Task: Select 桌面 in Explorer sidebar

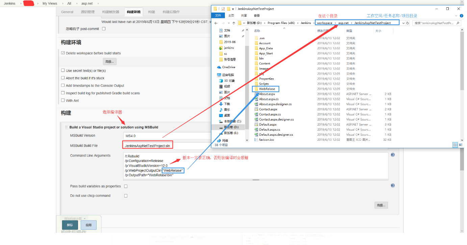Action: tap(224, 115)
